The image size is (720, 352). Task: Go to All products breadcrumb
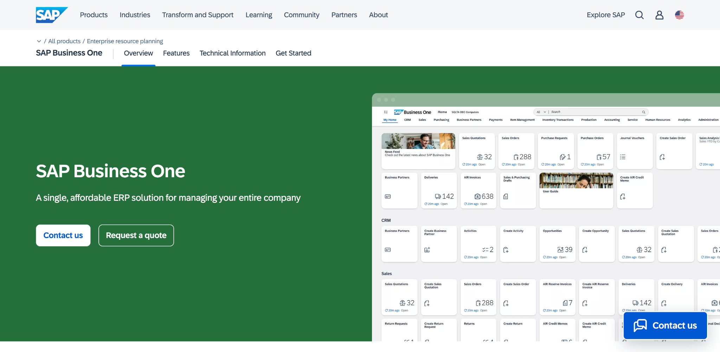click(64, 41)
